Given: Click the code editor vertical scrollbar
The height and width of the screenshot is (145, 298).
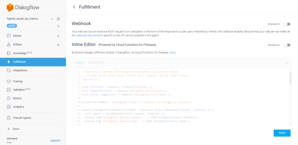Looking at the screenshot, I should 290,79.
